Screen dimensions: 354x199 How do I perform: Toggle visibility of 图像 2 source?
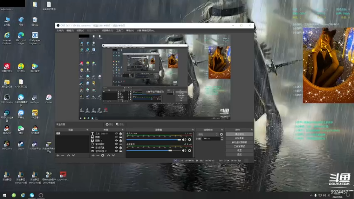click(116, 141)
